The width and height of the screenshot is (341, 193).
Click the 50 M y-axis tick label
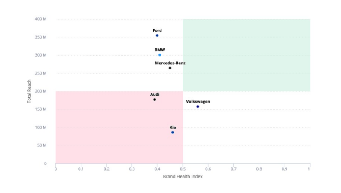coord(42,145)
